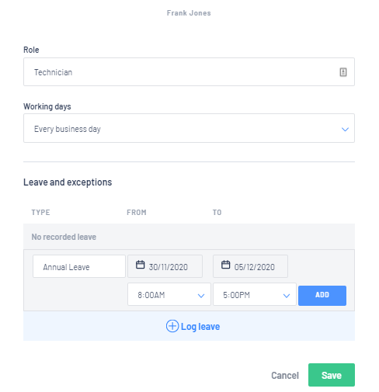The width and height of the screenshot is (379, 392).
Task: Click the calendar icon beside 05/12/2020
Action: 225,265
